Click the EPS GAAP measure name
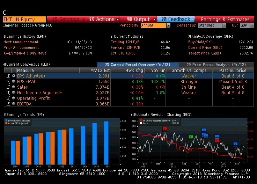This screenshot has height=184, width=257. 27,81
